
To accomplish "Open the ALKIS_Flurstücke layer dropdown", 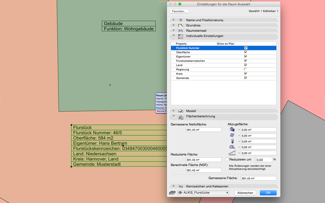I will point(203,193).
